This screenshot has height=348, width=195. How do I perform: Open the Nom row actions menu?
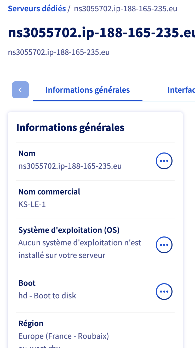[x=164, y=161]
